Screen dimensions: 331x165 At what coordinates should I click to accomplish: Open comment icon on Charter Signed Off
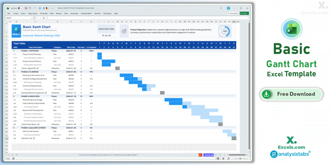[38, 68]
